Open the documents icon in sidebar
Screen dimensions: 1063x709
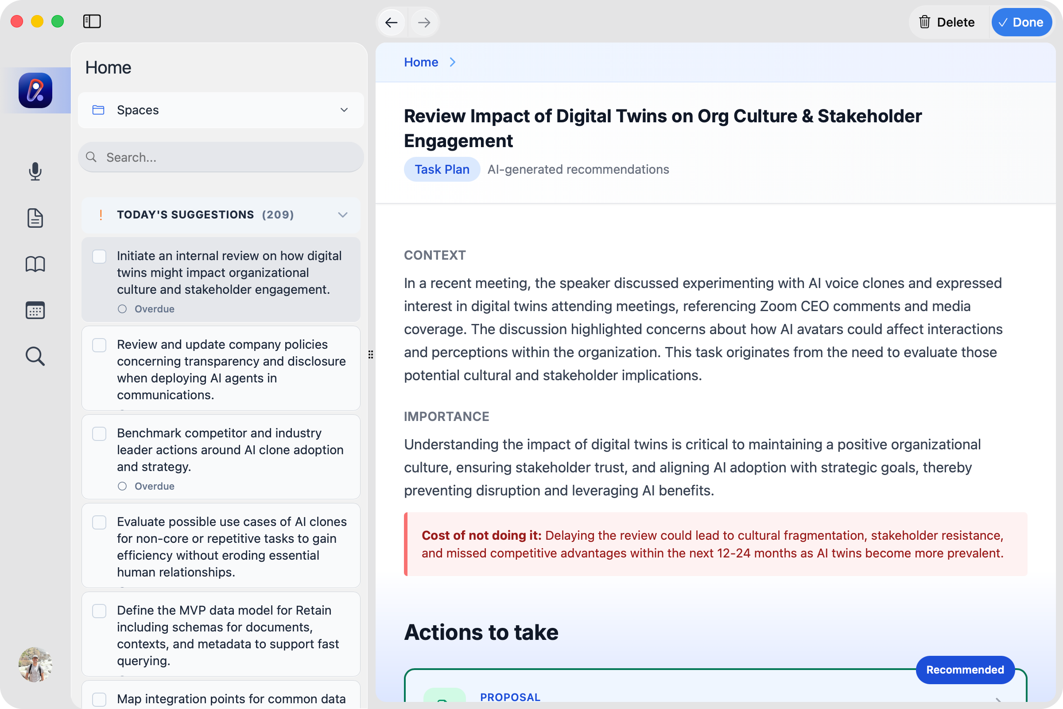pyautogui.click(x=35, y=218)
